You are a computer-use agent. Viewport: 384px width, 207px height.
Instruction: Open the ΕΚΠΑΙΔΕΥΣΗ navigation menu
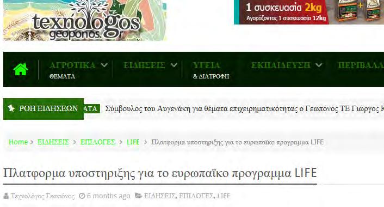coord(281,65)
